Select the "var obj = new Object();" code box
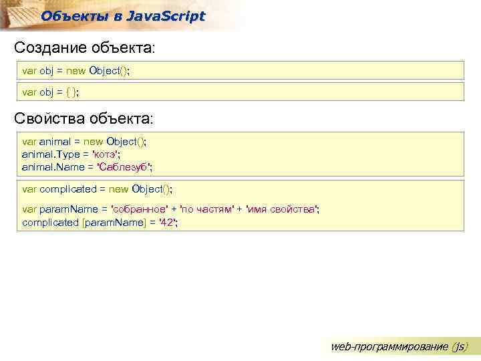This screenshot has width=481, height=361. (240, 70)
